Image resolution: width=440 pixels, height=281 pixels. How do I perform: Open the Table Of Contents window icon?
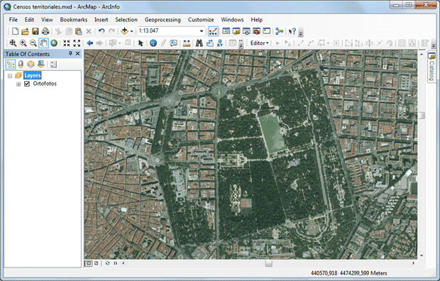click(226, 31)
